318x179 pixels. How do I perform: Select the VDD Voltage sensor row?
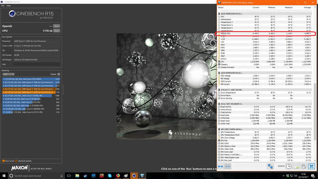pyautogui.click(x=265, y=76)
